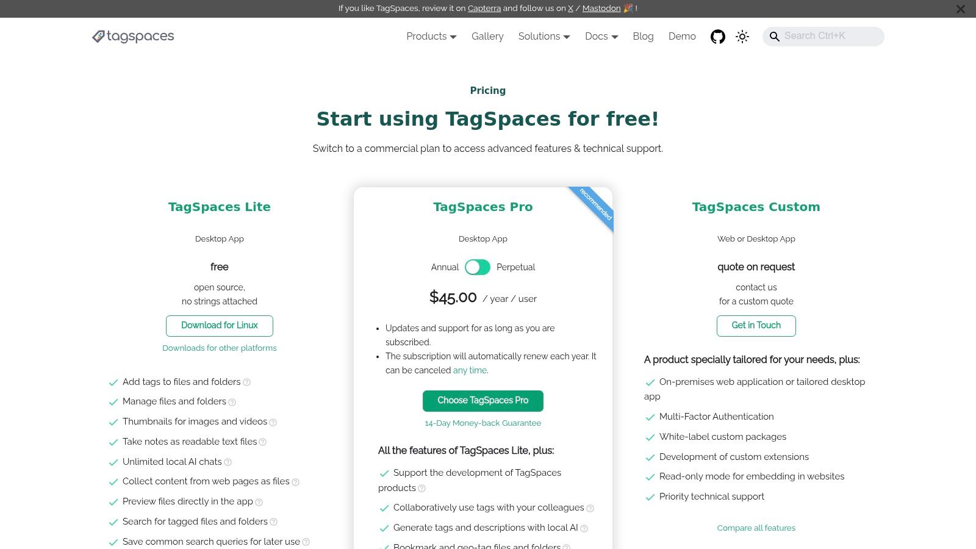The height and width of the screenshot is (549, 976).
Task: Select the Perpetual license label
Action: click(x=515, y=267)
